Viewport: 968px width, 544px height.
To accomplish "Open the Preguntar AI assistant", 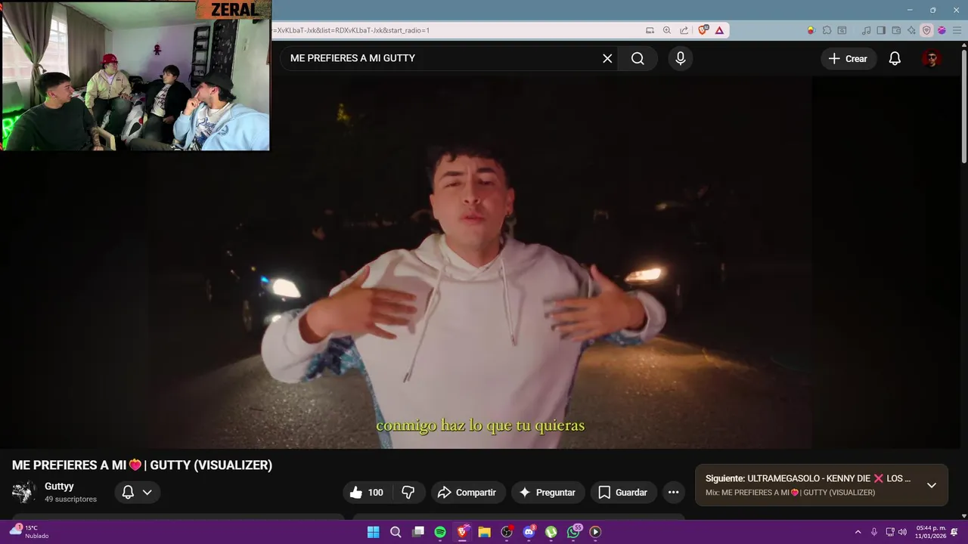I will [548, 493].
